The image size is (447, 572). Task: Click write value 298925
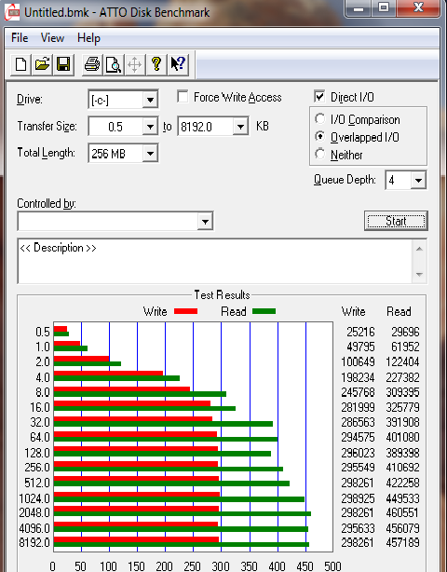click(358, 498)
